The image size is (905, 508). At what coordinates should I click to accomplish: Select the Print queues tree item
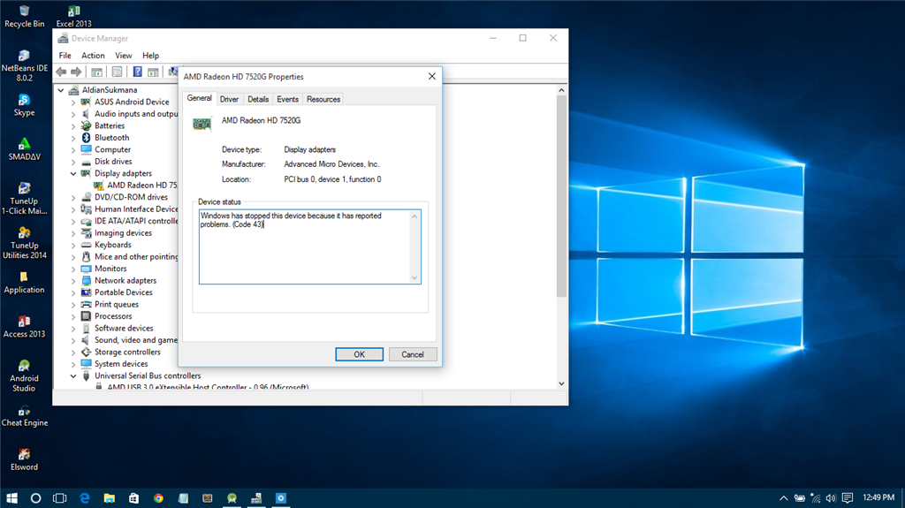pyautogui.click(x=117, y=304)
